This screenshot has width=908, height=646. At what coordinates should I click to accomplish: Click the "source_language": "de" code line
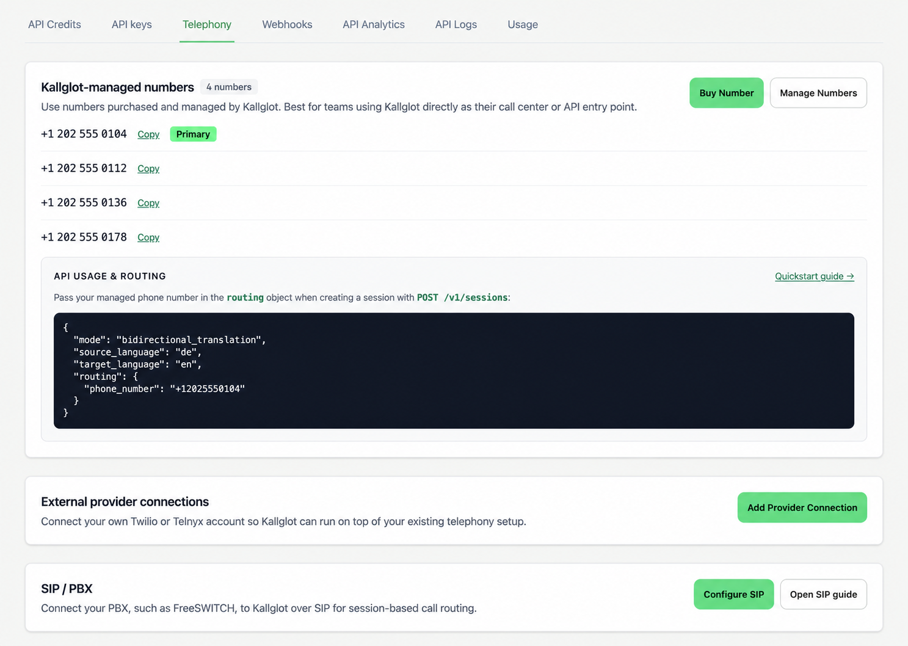[137, 352]
